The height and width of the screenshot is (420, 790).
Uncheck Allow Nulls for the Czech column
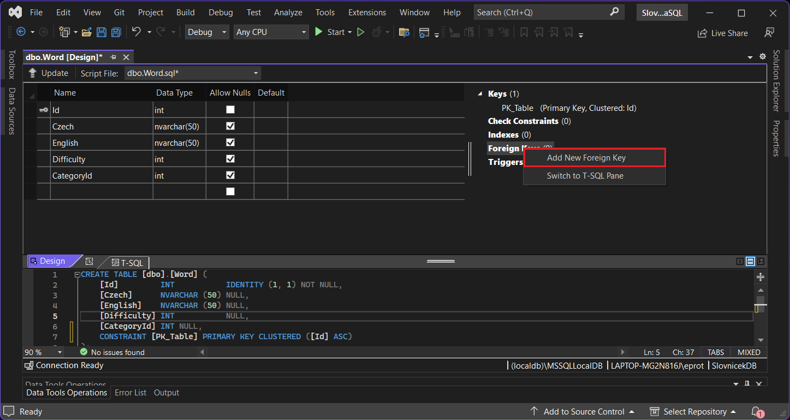(230, 126)
